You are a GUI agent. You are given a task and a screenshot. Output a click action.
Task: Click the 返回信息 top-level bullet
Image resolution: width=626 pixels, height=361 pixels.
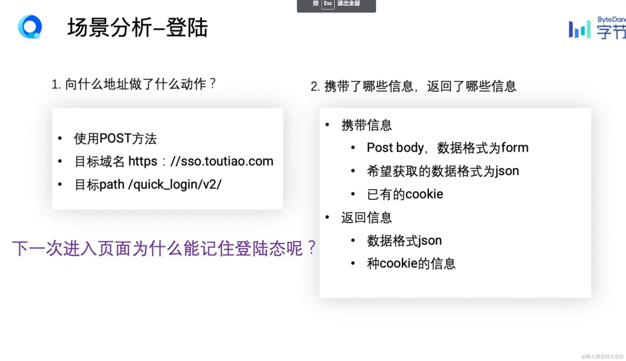click(x=366, y=218)
